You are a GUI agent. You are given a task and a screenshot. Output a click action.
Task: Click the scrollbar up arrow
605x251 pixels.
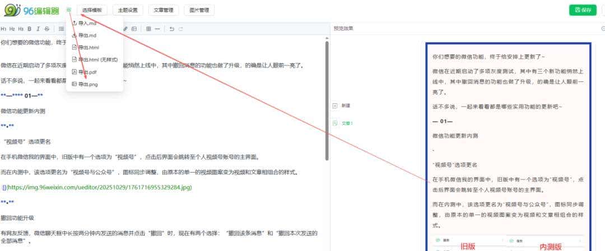pos(327,38)
